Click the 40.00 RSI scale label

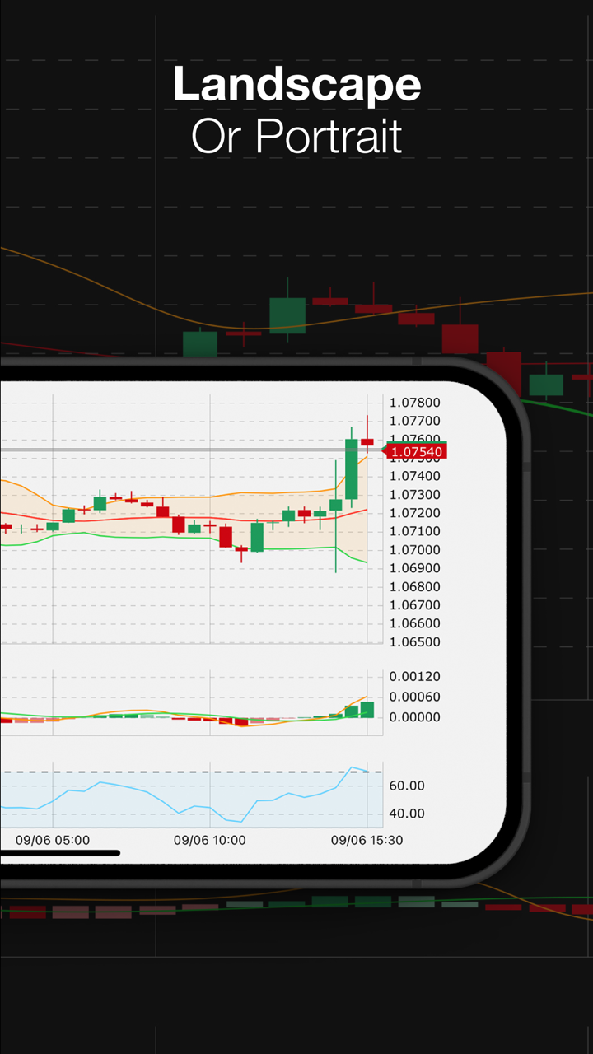coord(406,814)
